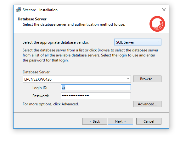Close the Sitecore Installation dialog
This screenshot has width=180, height=143.
pyautogui.click(x=164, y=10)
